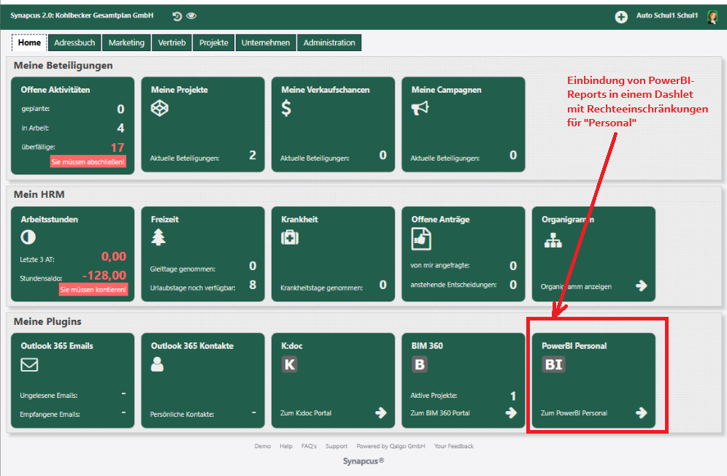The image size is (727, 476).
Task: Click the Organigramm anzeigen arrow
Action: pos(641,285)
